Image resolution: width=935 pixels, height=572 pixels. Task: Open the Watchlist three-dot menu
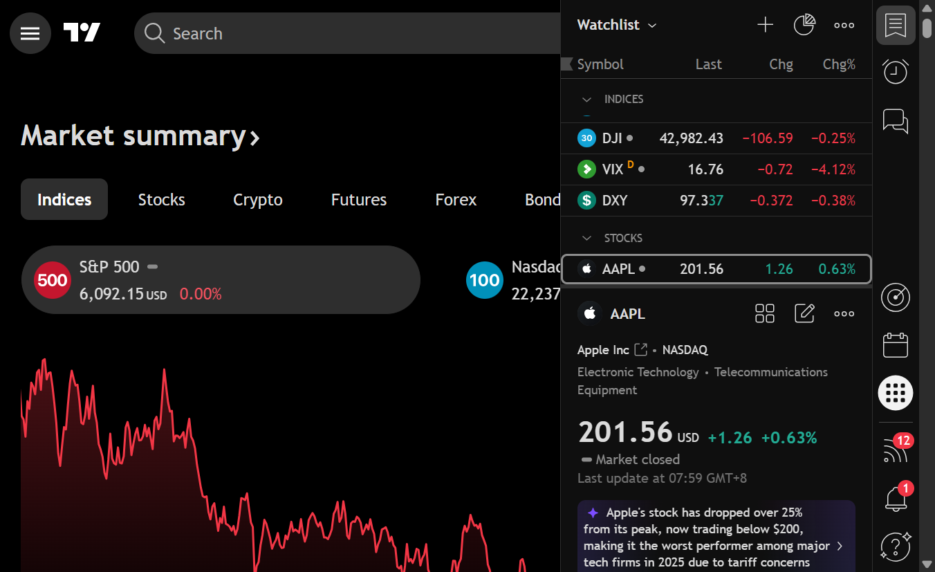844,26
